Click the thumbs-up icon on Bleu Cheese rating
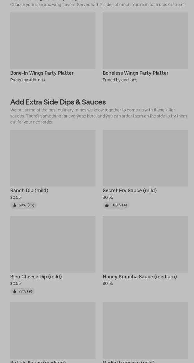 14,291
